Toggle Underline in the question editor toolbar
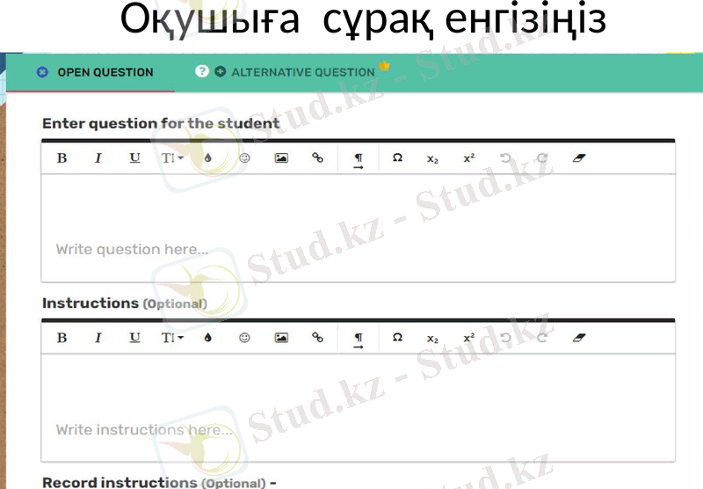703x489 pixels. coord(134,158)
